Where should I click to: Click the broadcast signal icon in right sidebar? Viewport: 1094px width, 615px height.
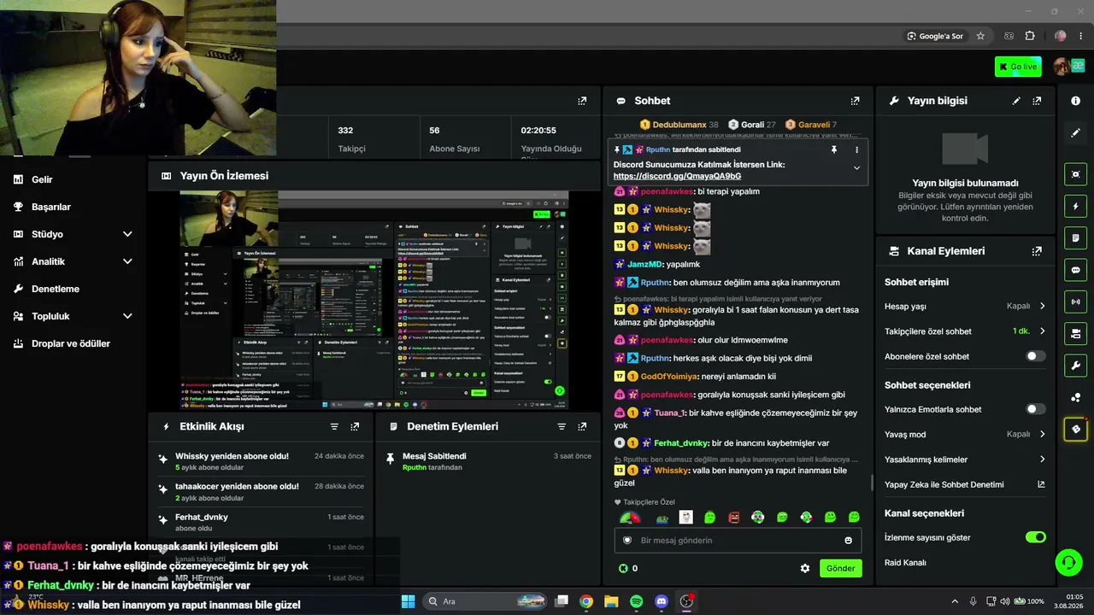tap(1075, 302)
